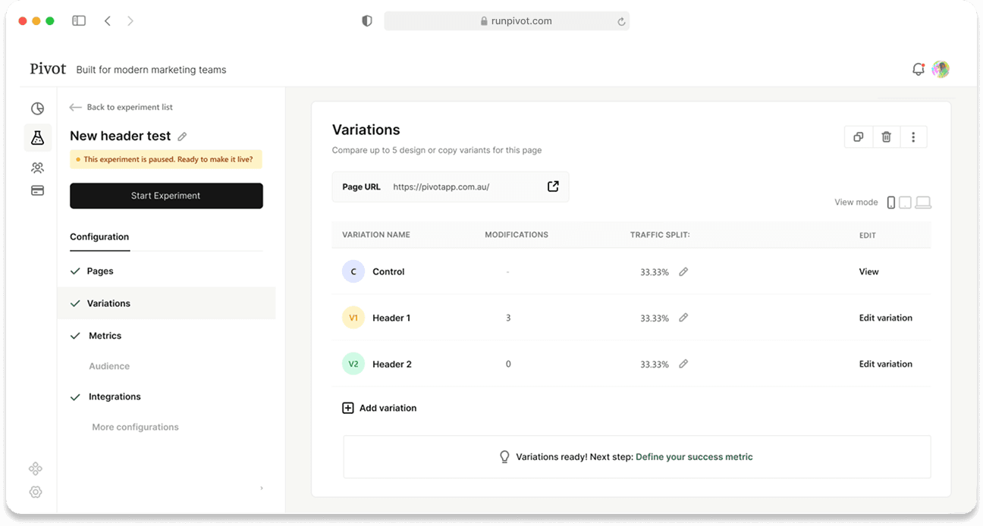This screenshot has height=526, width=983.
Task: Click the duplicate variations icon
Action: point(858,137)
